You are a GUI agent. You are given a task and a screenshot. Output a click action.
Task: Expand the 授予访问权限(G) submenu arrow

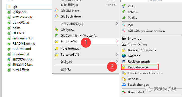coord(117,24)
